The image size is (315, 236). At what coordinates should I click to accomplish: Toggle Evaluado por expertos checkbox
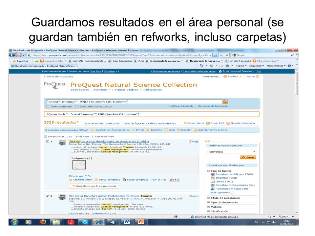(77, 107)
